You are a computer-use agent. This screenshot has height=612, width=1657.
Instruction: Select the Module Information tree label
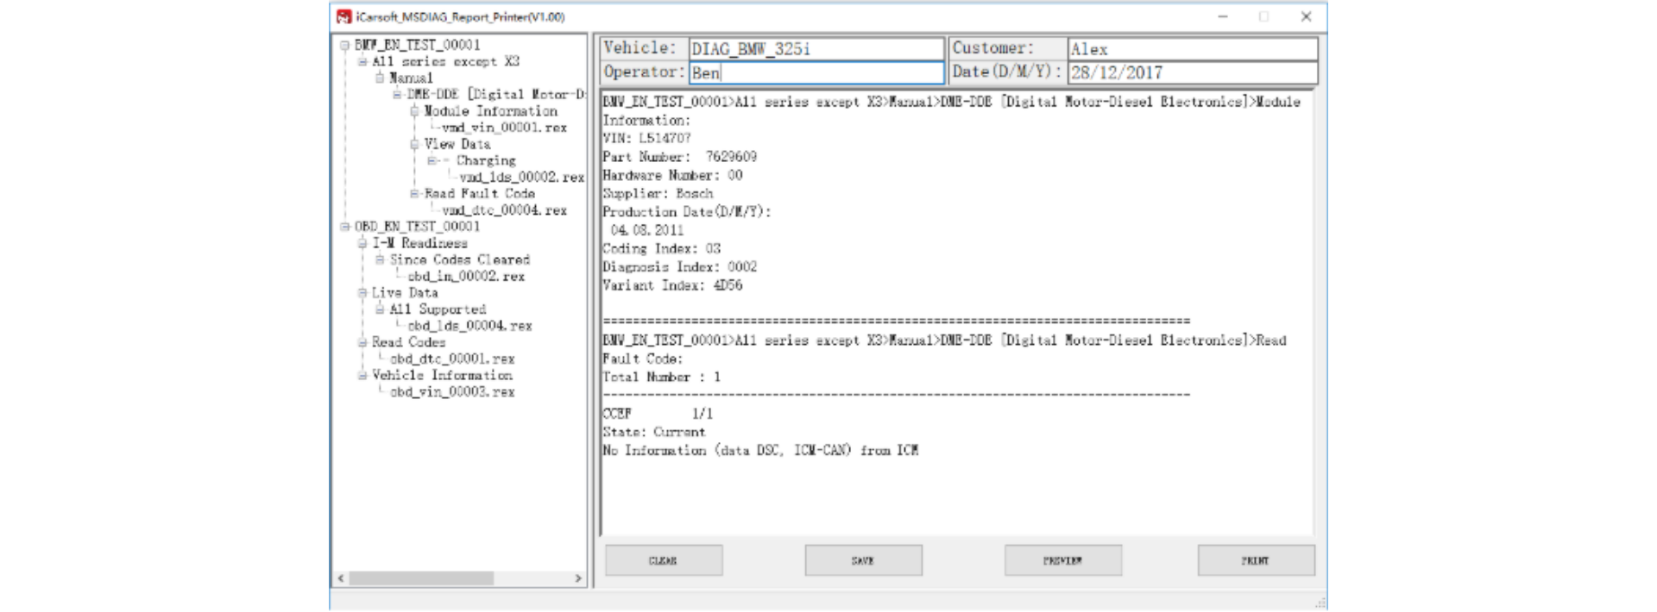(490, 111)
